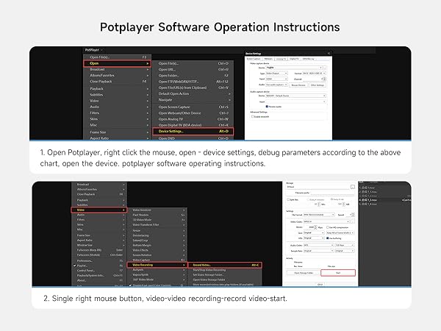
Task: Click 'Open Webcam/Other Device' entry
Action: coord(179,115)
